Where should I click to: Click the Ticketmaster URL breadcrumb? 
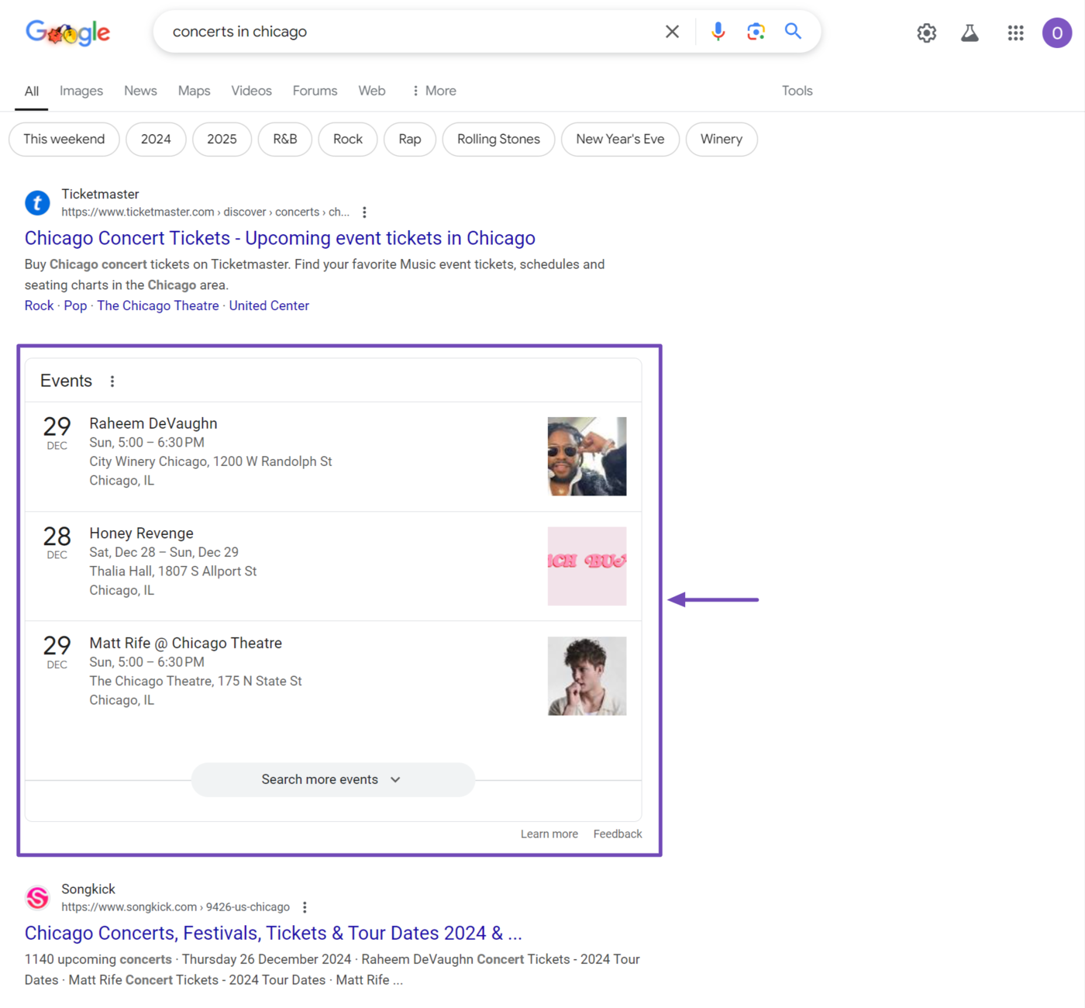coord(205,212)
